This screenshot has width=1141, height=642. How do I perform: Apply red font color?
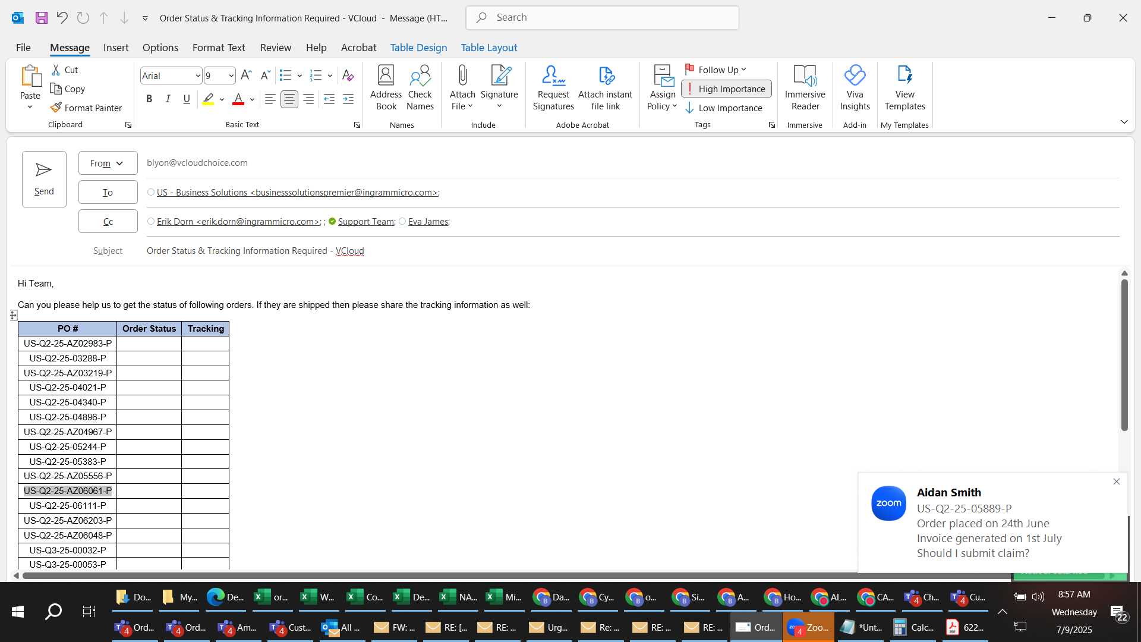pos(238,99)
